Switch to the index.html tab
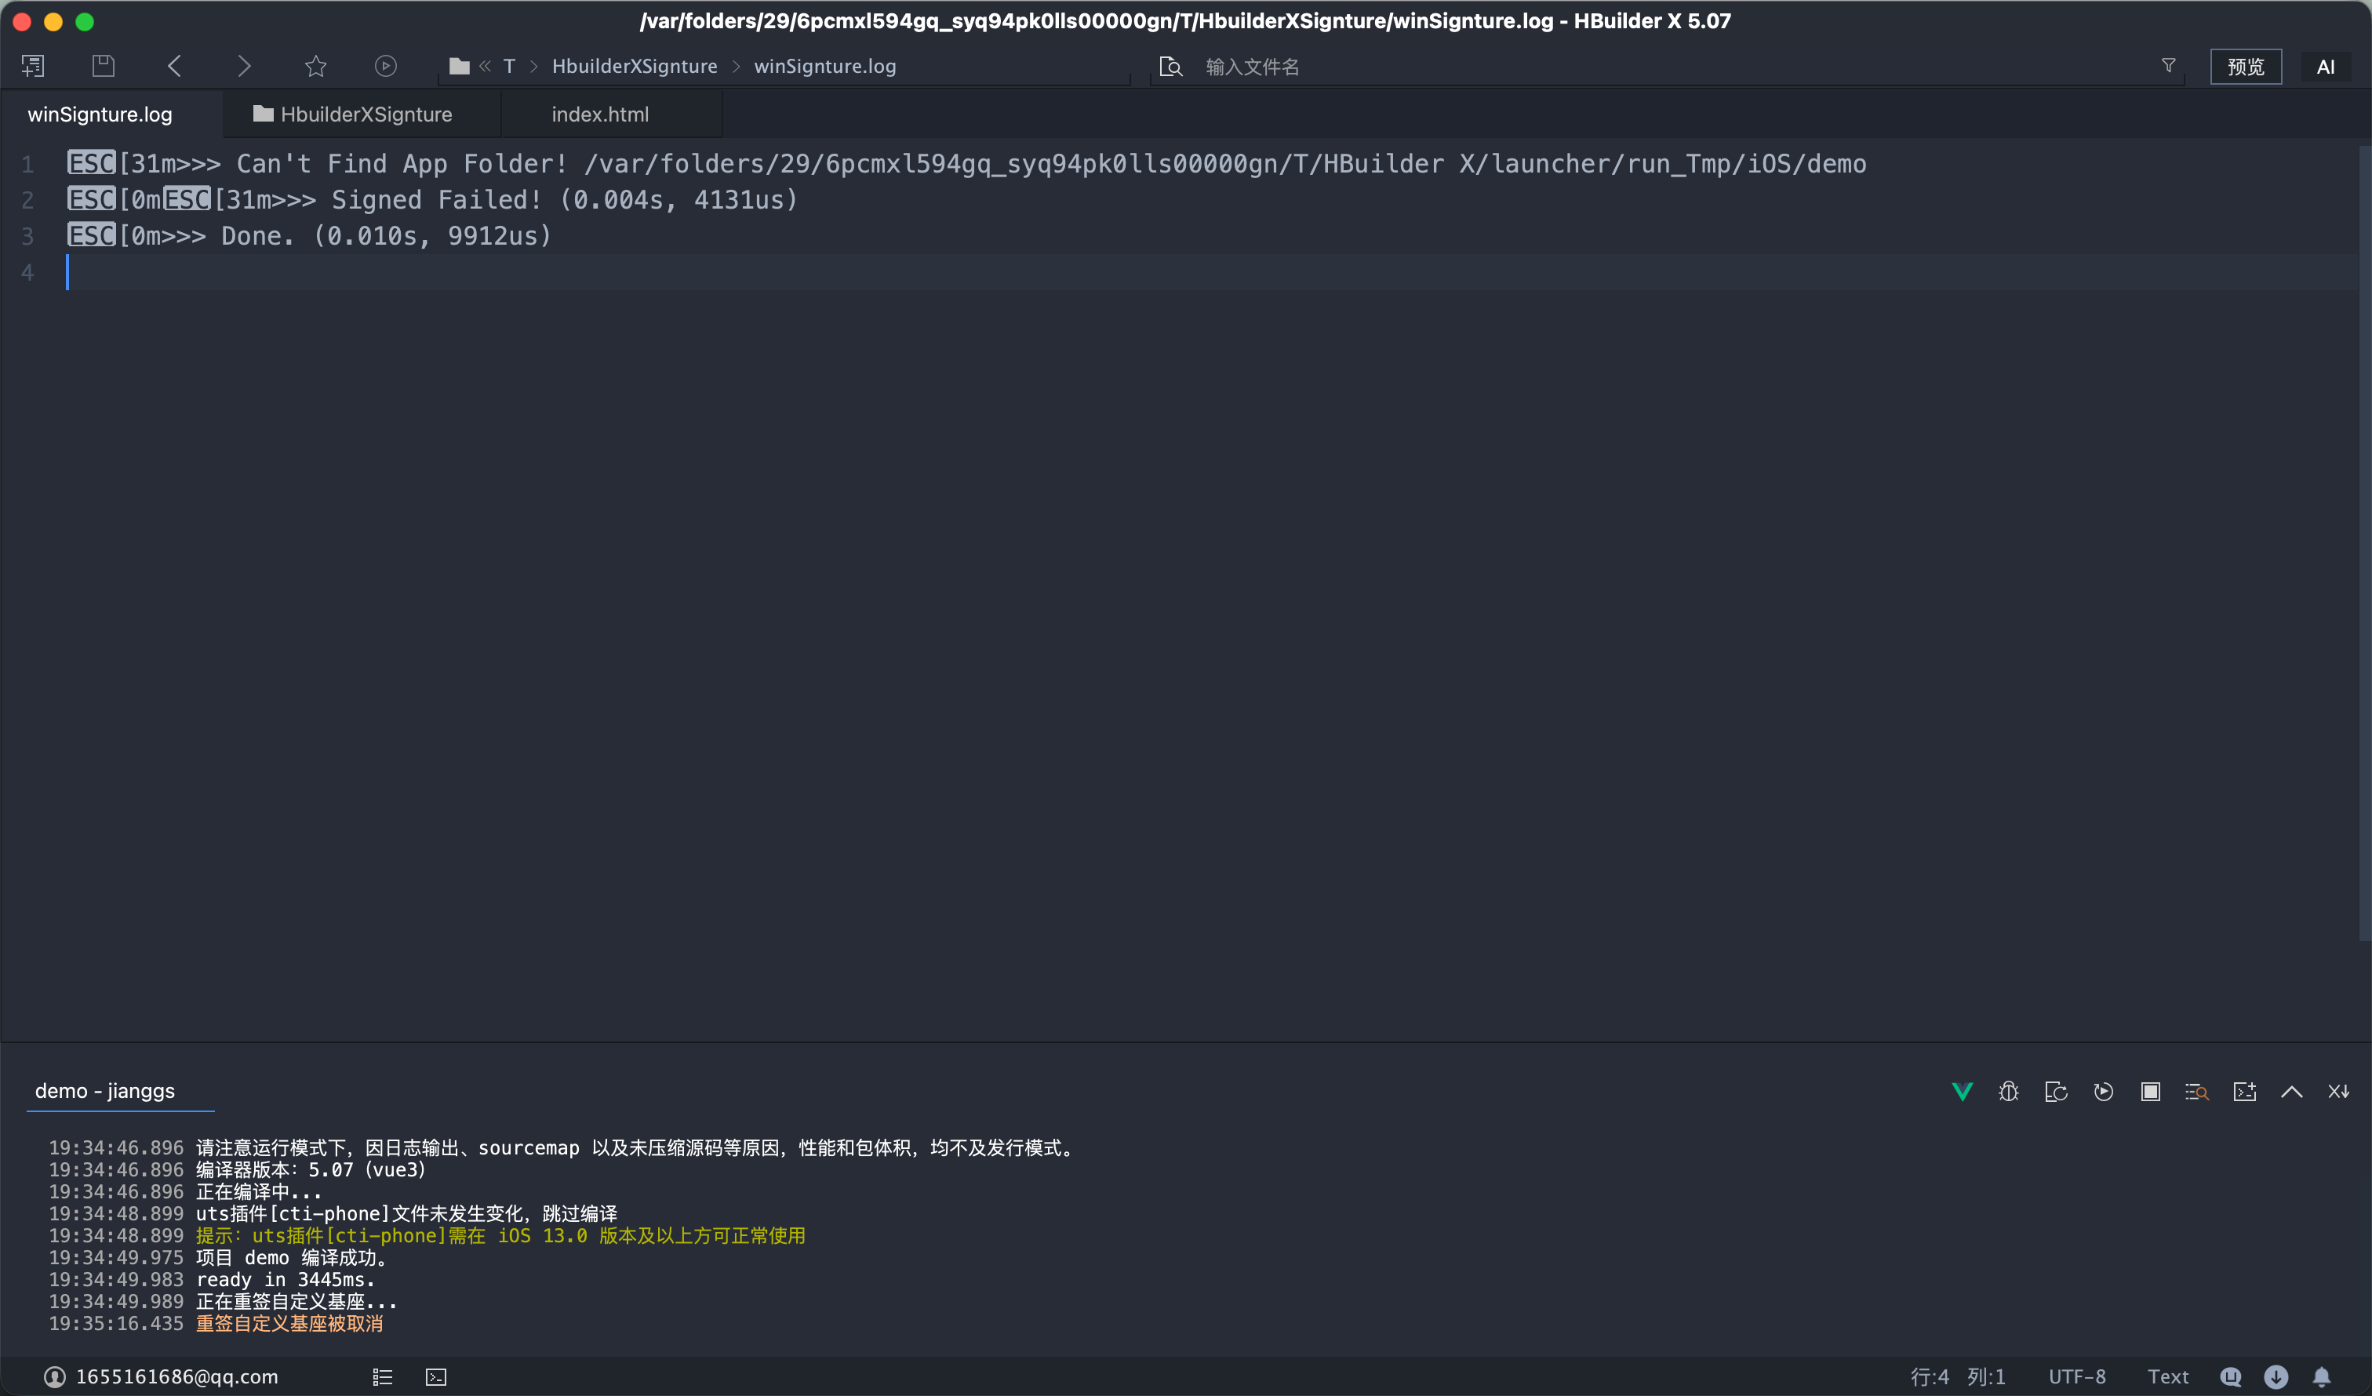Viewport: 2372px width, 1396px height. 599,114
